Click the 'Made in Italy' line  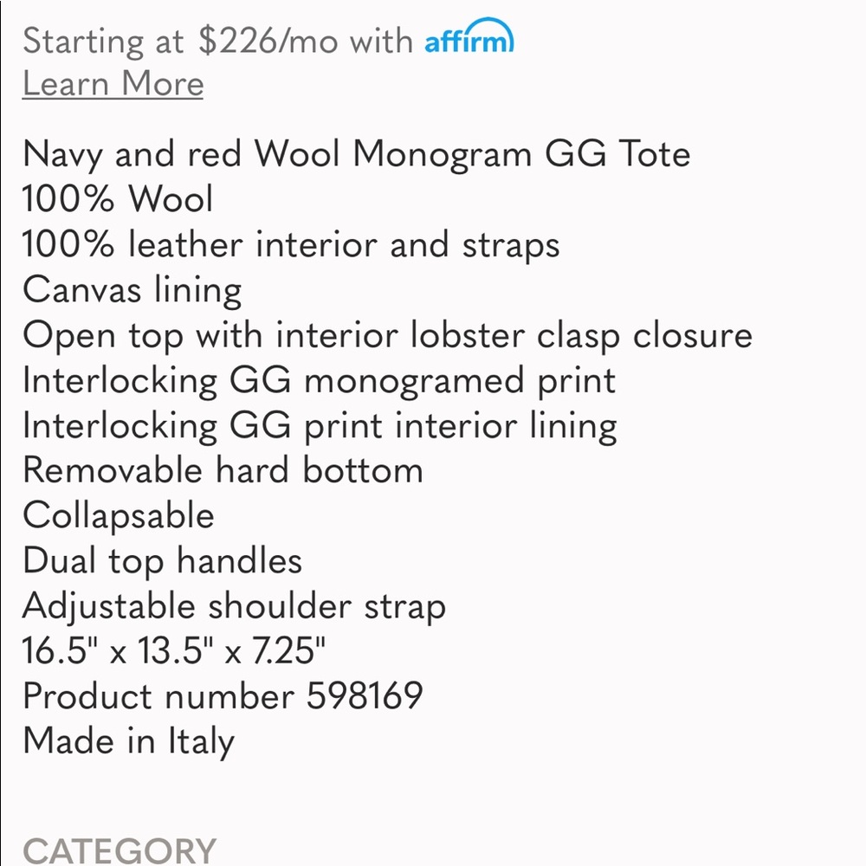tap(128, 740)
